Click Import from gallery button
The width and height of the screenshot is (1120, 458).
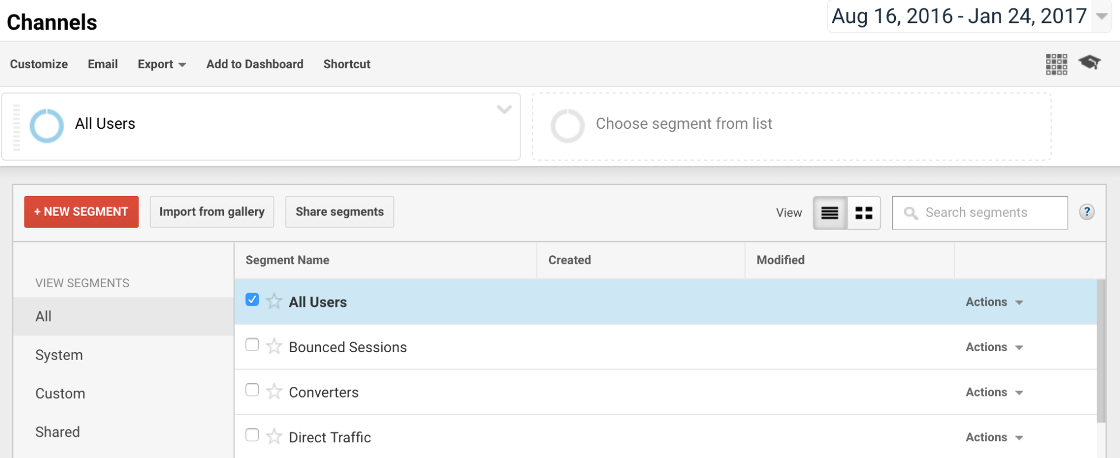(x=212, y=212)
